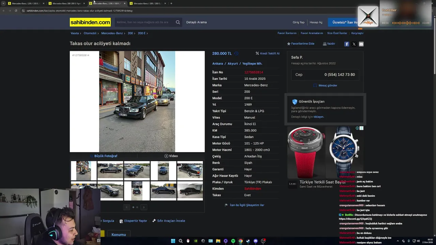Open NVIDIA app from the taskbar
This screenshot has width=436, height=245.
coord(196,241)
